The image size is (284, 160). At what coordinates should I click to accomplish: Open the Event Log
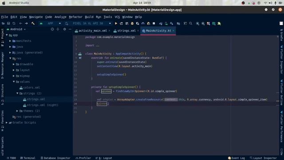(237, 158)
